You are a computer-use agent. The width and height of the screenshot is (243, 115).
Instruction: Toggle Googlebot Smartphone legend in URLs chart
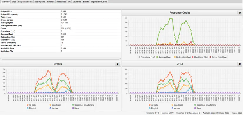(205, 105)
